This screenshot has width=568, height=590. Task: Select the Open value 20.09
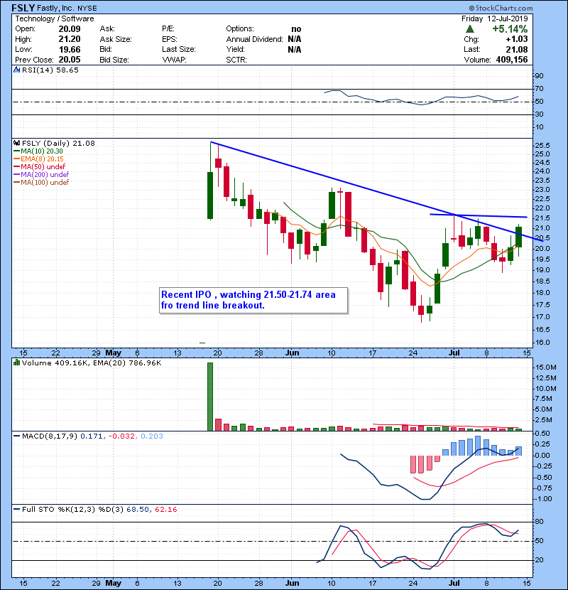coord(70,29)
